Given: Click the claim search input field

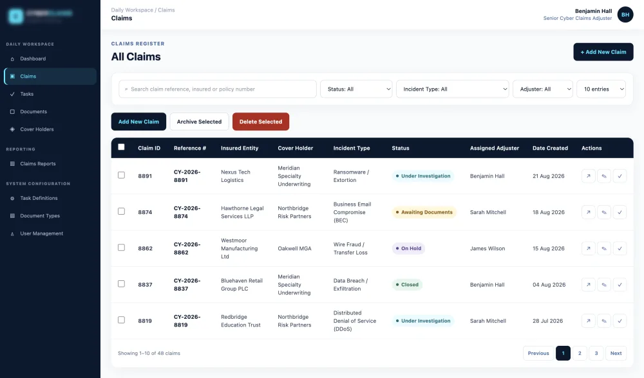Looking at the screenshot, I should pos(217,89).
